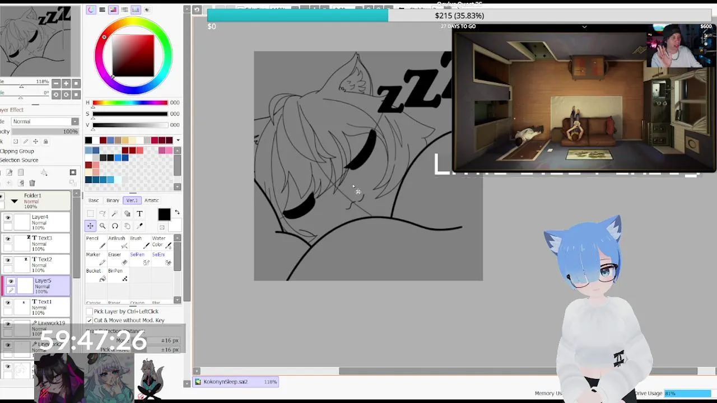Click brush list scroll-up arrow
This screenshot has height=403, width=717.
(x=178, y=238)
